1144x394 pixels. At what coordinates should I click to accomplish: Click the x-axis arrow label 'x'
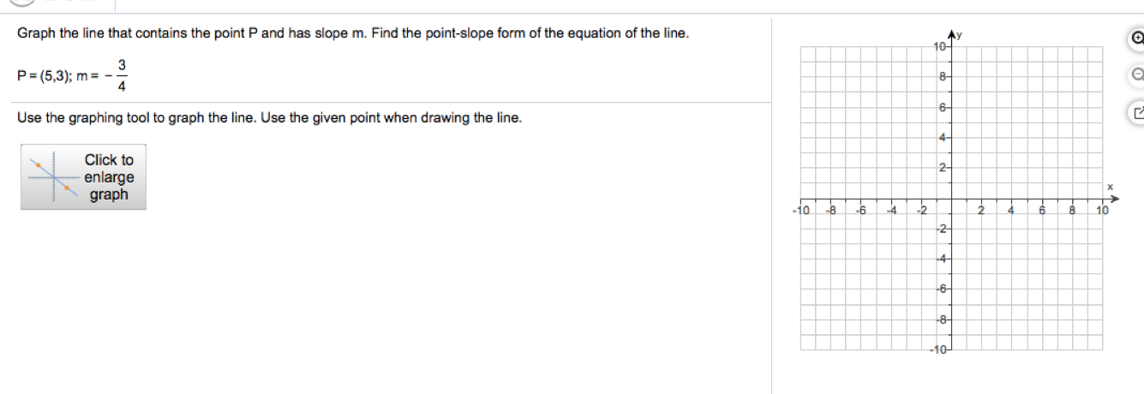1109,186
